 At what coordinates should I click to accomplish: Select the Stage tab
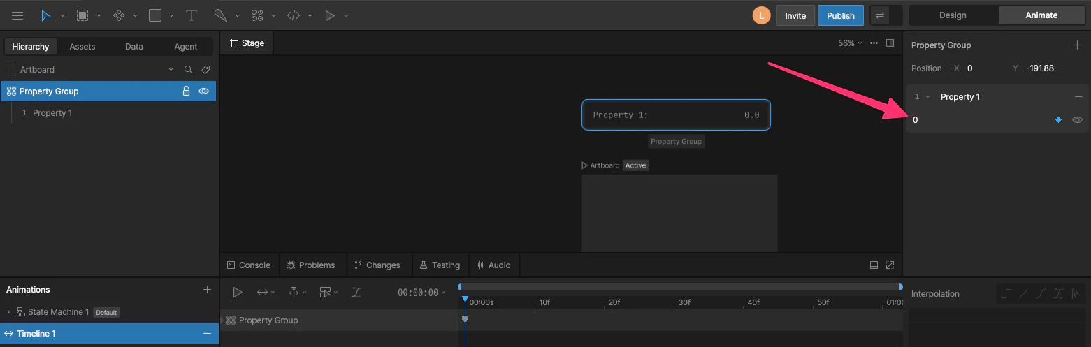(x=247, y=43)
